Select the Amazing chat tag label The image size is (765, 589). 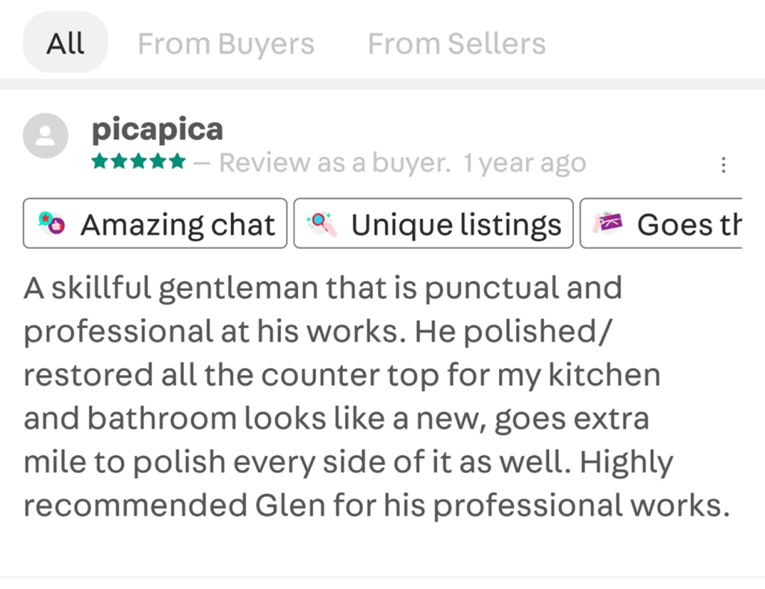[x=178, y=223]
